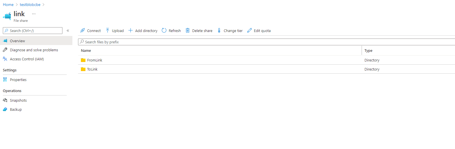Screen dimensions: 455x149
Task: Click the Upload arrow icon
Action: [108, 31]
